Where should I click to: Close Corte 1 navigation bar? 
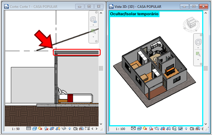pos(96,12)
